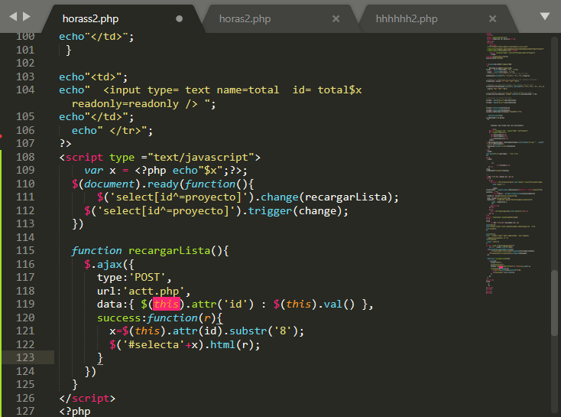Click the opening script tag on line 108

84,157
